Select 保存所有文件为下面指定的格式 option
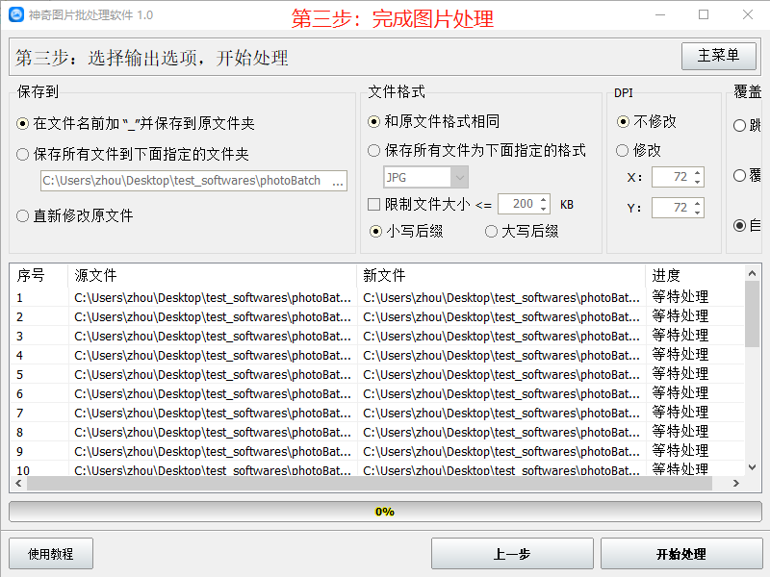Screen dimensions: 770x577 (373, 150)
